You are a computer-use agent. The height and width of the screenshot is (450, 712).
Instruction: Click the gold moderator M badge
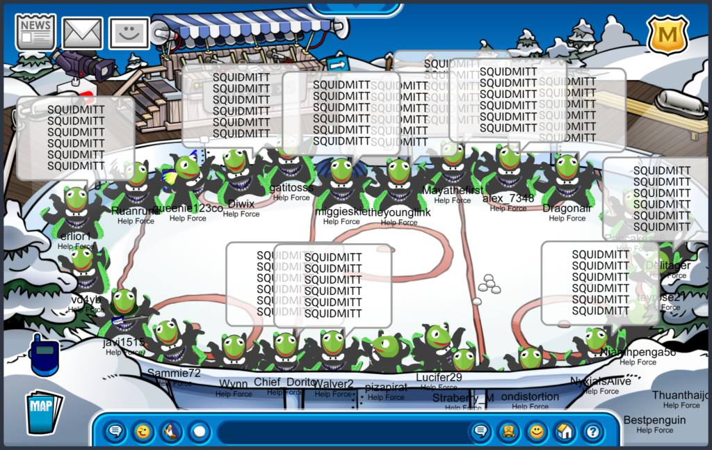tap(667, 35)
